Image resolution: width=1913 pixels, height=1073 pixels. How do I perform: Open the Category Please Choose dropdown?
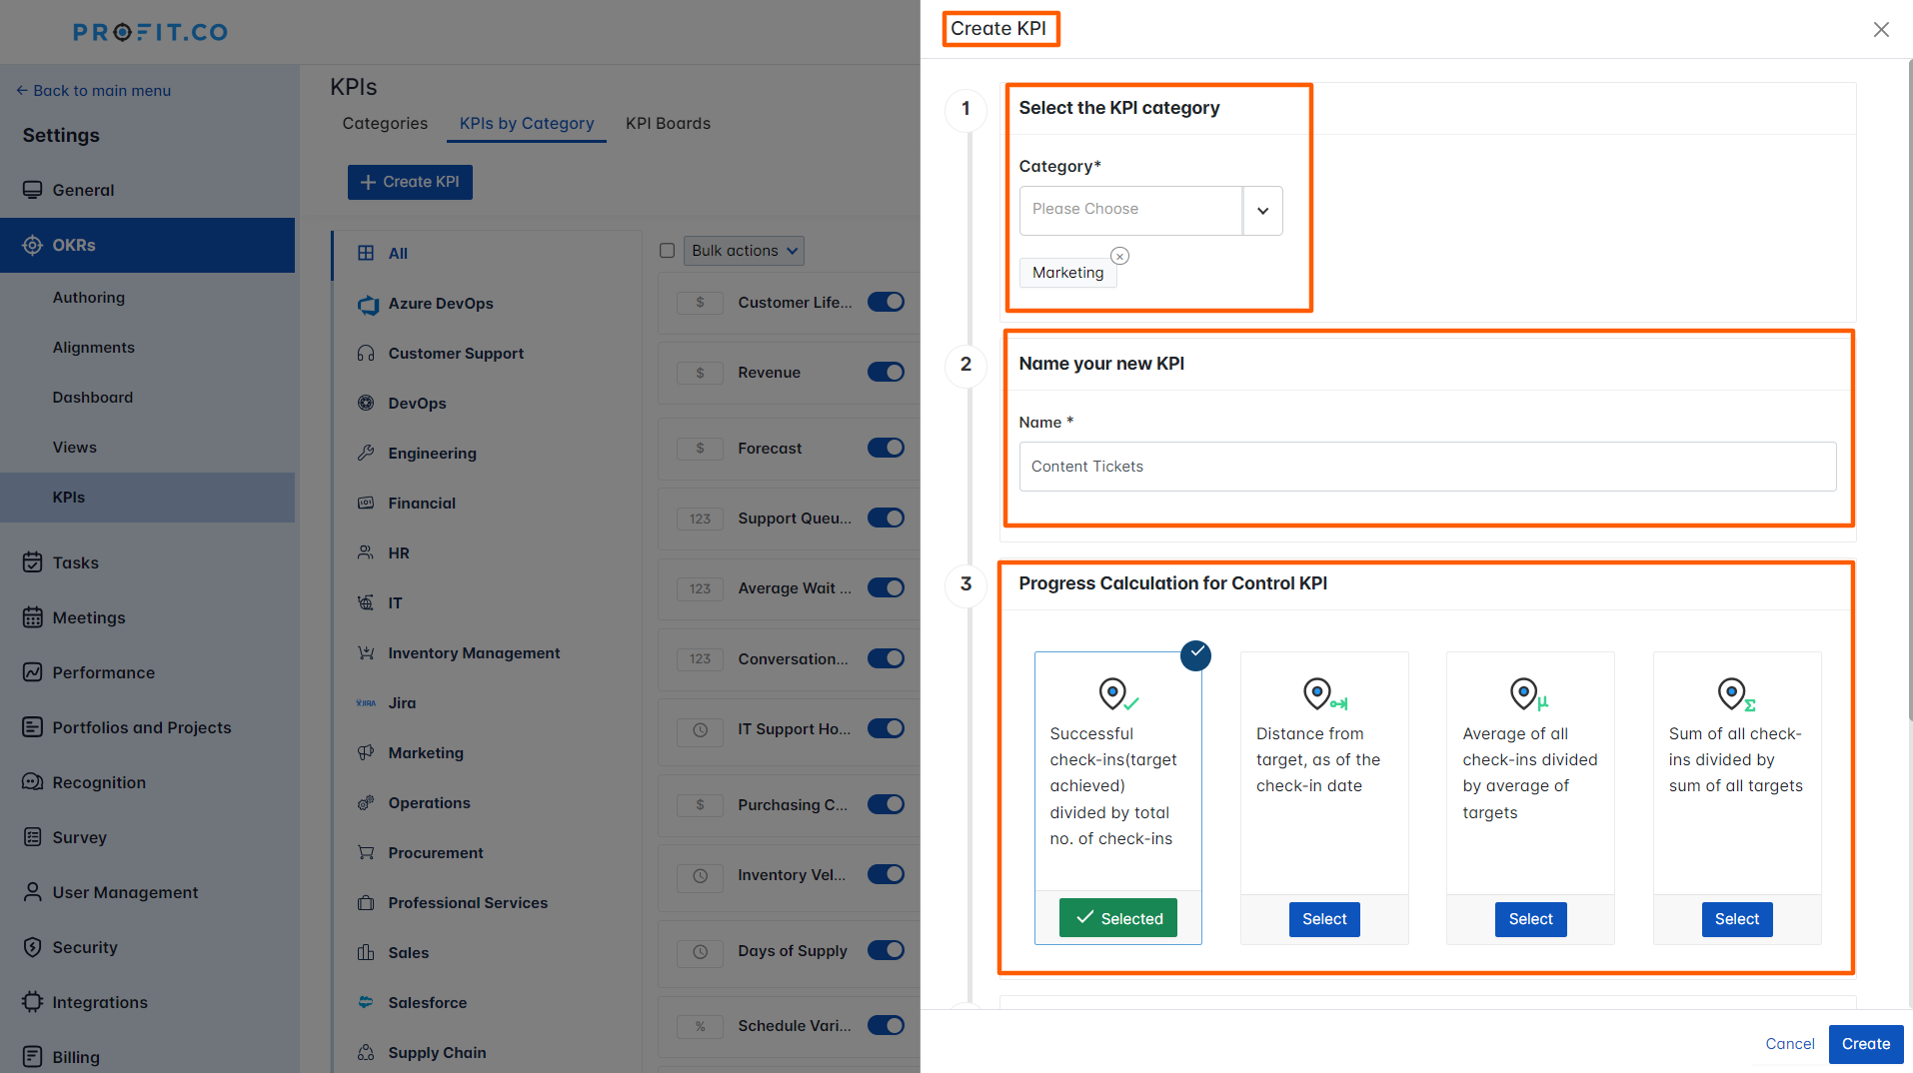point(1129,210)
